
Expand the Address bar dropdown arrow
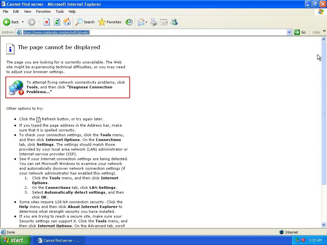(x=289, y=32)
